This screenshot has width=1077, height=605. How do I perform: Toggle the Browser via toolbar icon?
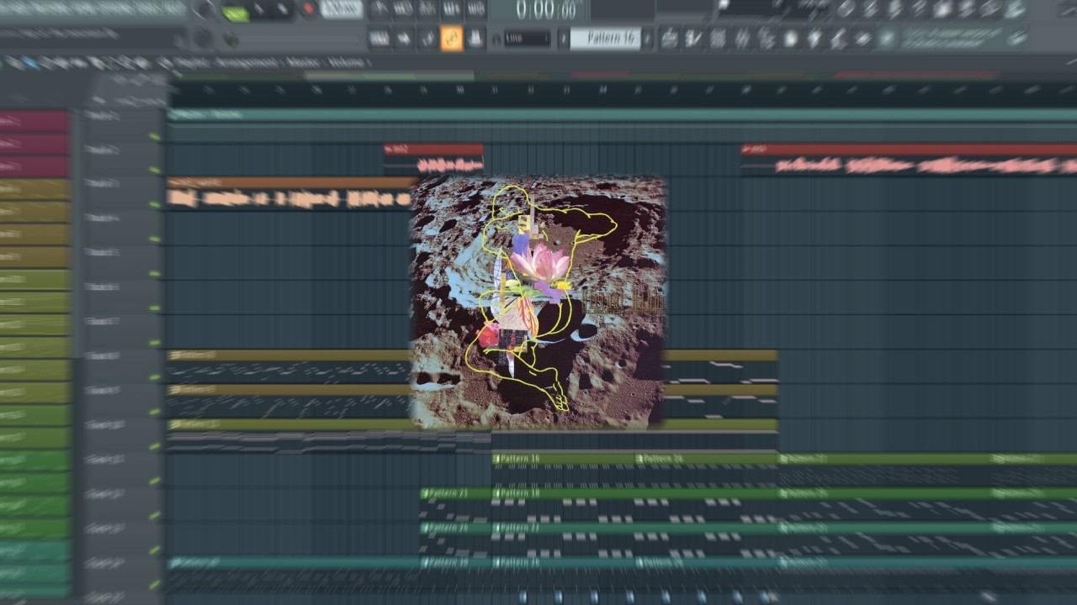[767, 38]
